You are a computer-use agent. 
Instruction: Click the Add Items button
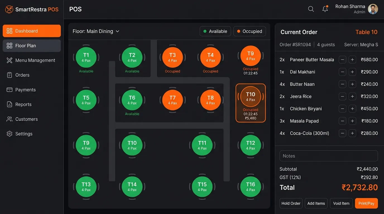316,203
